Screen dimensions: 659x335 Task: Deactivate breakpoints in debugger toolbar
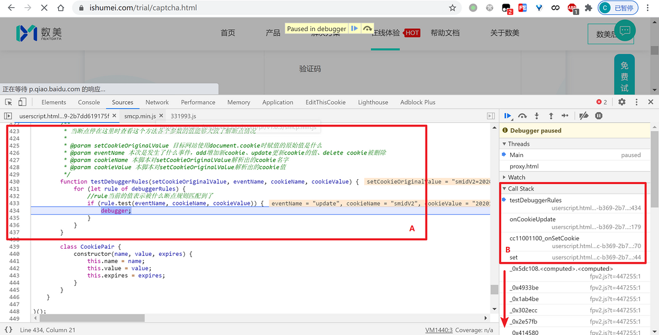584,116
